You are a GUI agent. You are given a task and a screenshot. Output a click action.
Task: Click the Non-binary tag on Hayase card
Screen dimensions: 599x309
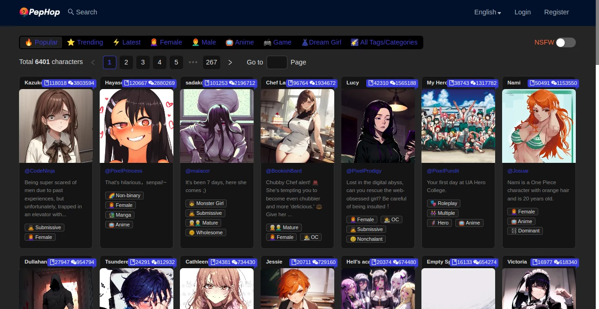[124, 195]
